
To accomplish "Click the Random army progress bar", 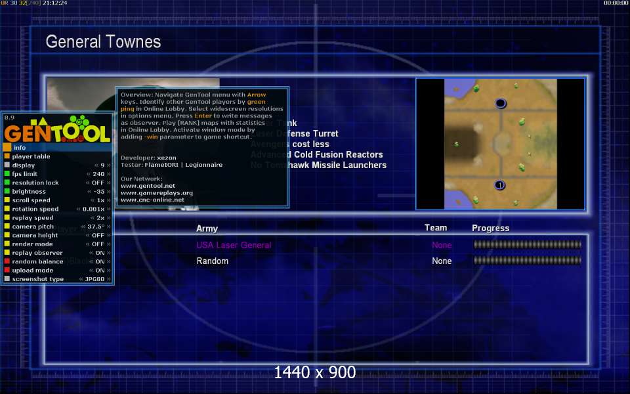I will click(x=527, y=261).
